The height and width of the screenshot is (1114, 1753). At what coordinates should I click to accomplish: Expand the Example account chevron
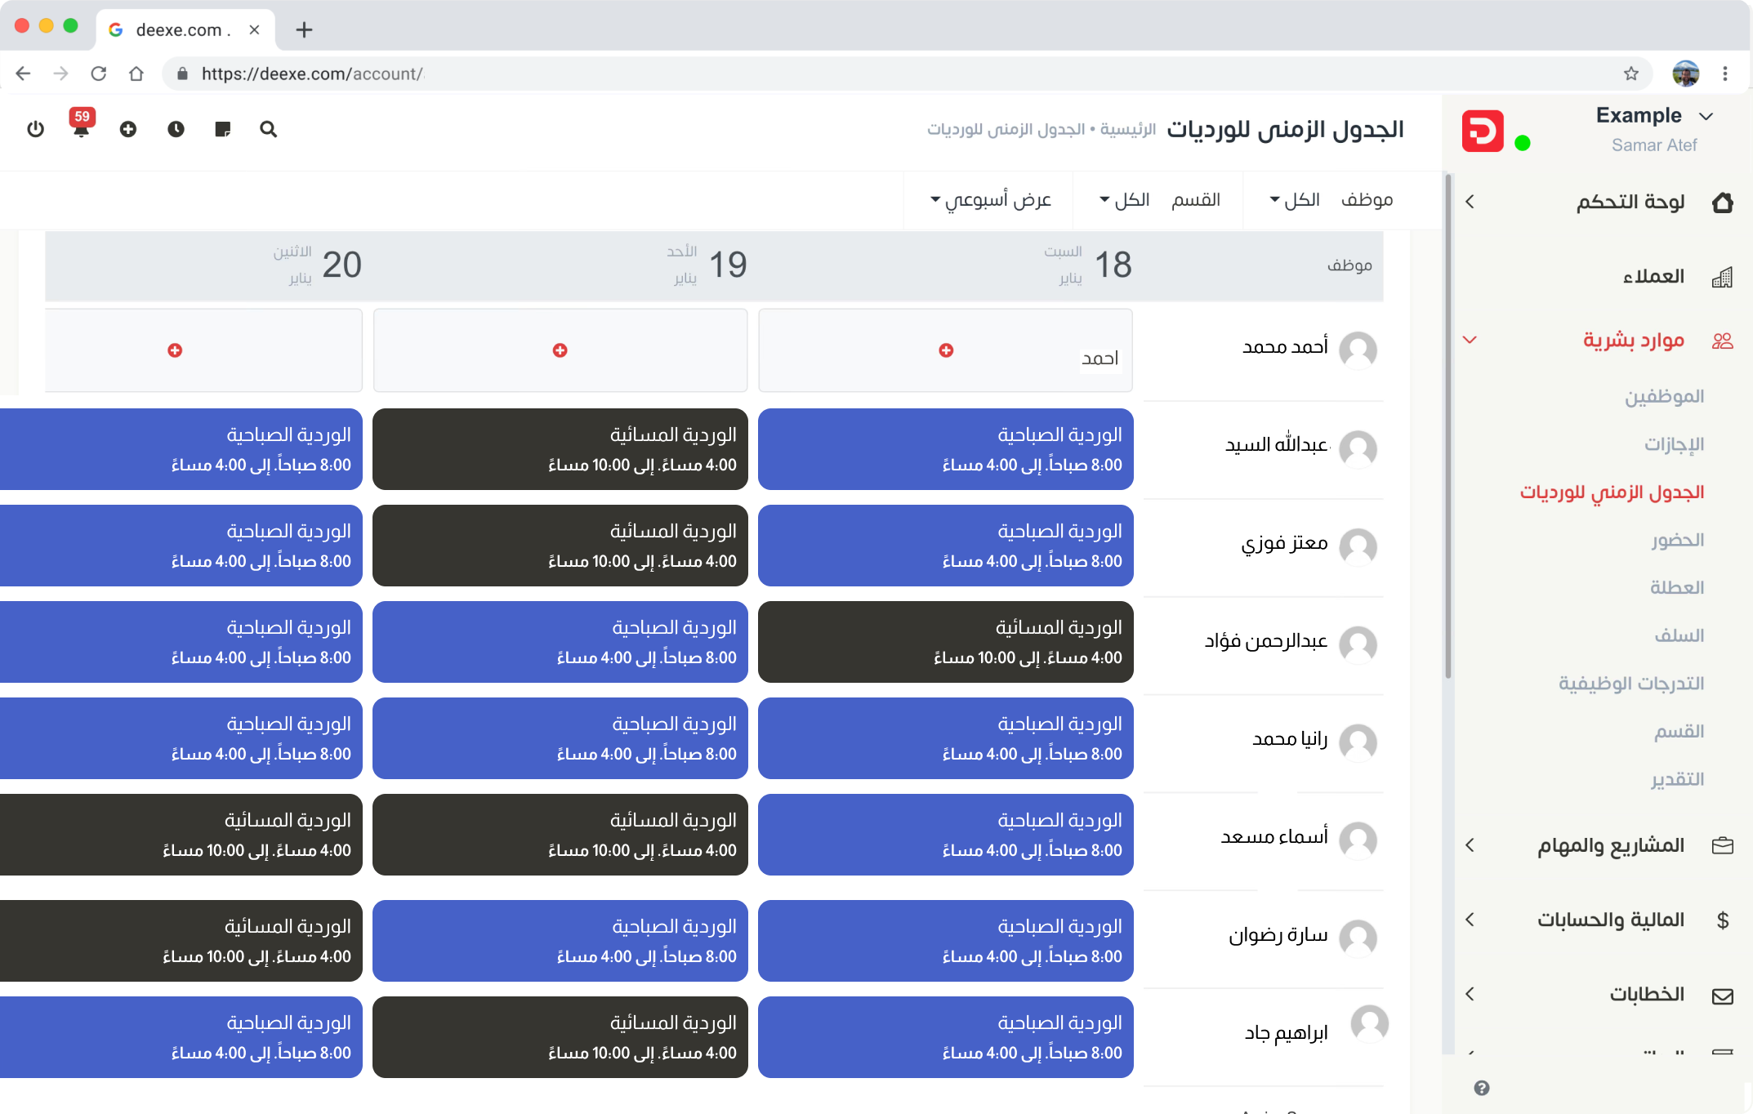(1706, 116)
